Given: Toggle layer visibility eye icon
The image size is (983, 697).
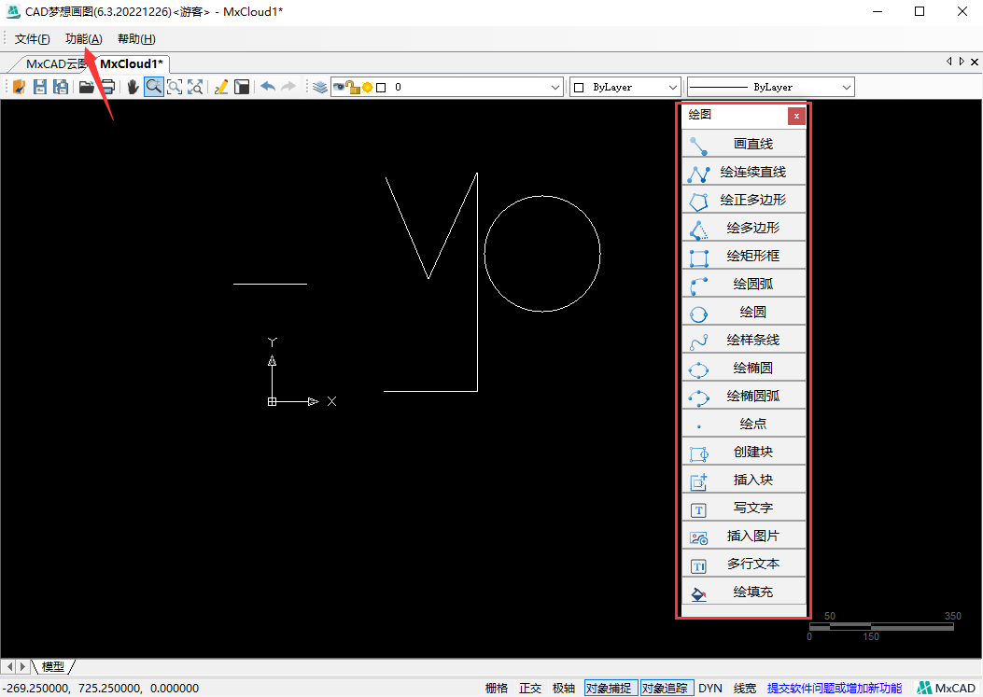Looking at the screenshot, I should pyautogui.click(x=339, y=87).
